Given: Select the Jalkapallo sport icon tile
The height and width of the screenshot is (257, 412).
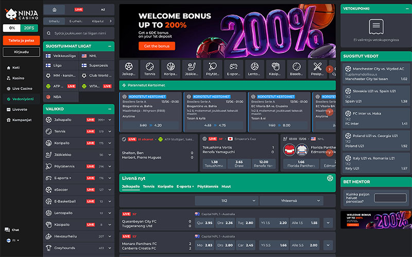Looking at the screenshot, I should point(129,69).
